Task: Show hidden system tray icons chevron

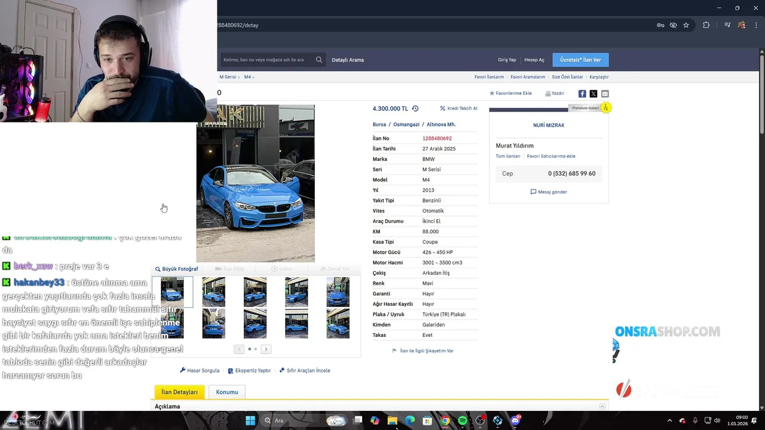Action: [669, 420]
